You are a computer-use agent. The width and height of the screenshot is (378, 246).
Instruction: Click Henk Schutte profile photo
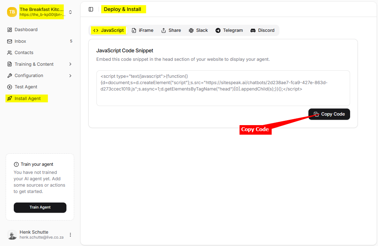point(12,235)
